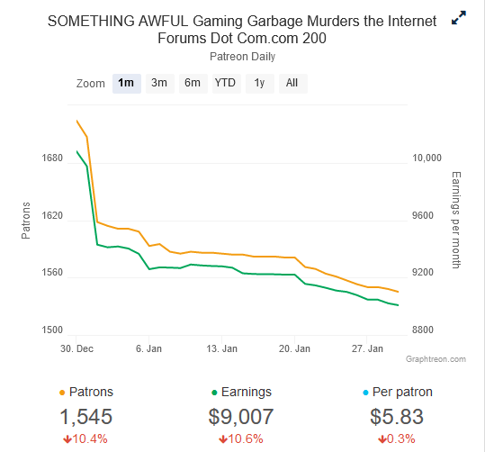The width and height of the screenshot is (485, 452).
Task: Click the 1560 patrons axis value
Action: (x=52, y=272)
